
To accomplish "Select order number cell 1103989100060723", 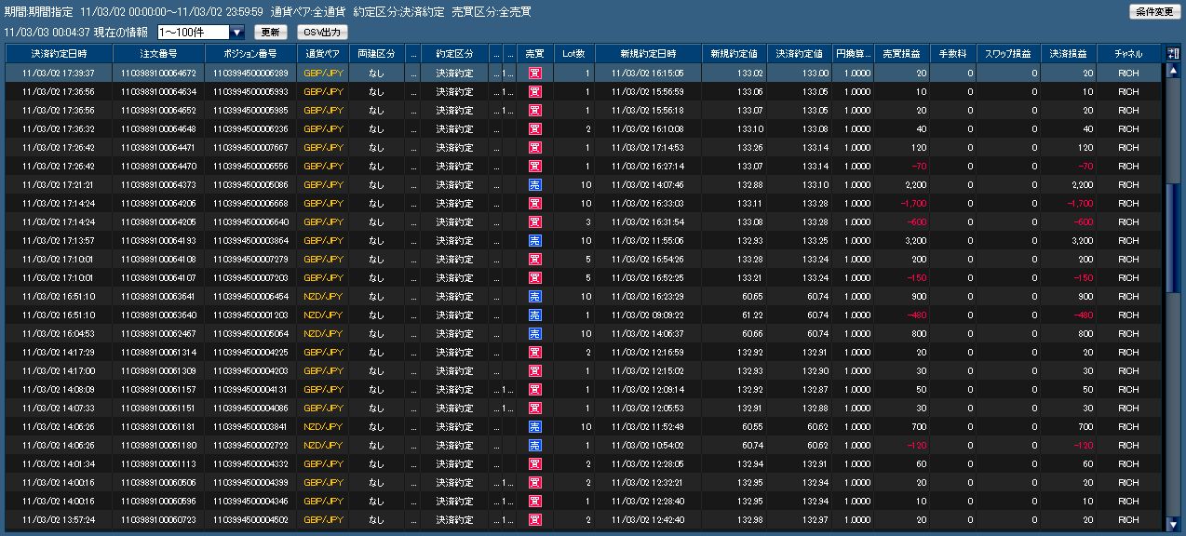I will (158, 519).
